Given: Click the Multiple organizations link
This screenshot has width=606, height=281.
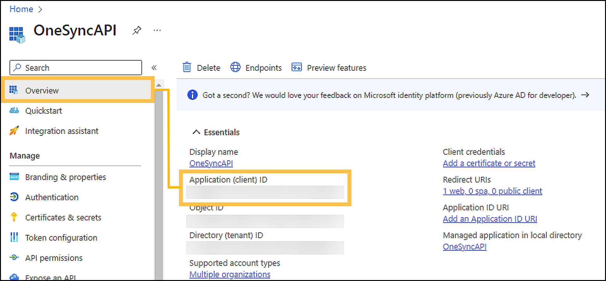Looking at the screenshot, I should click(x=230, y=274).
